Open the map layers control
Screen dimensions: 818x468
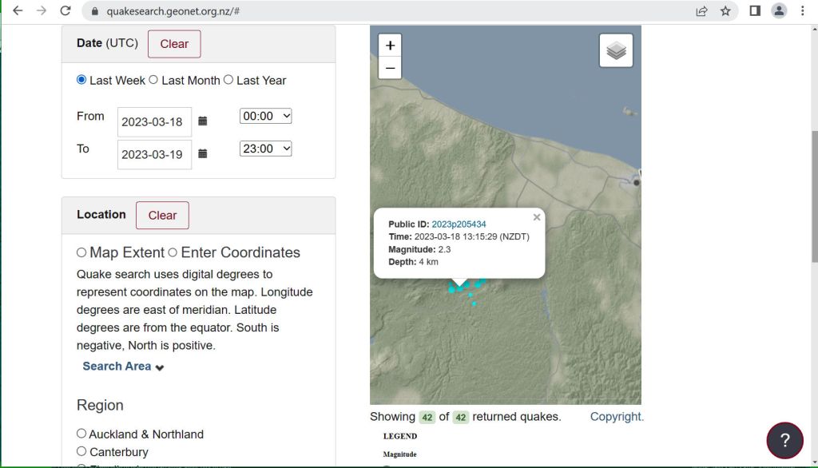point(616,51)
